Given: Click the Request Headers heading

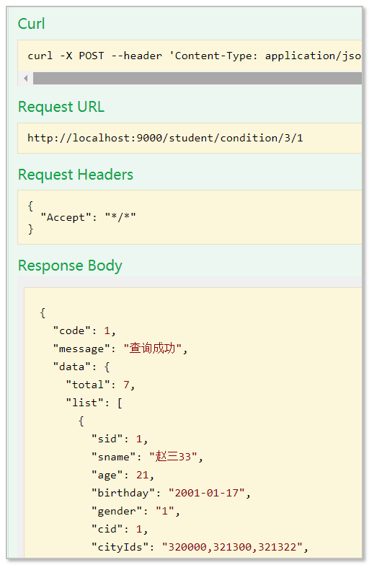Looking at the screenshot, I should (76, 175).
